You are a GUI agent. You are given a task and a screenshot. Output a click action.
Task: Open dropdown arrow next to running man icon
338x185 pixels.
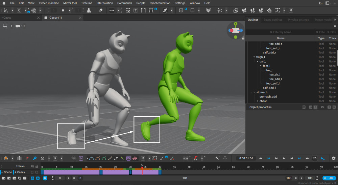click(172, 10)
